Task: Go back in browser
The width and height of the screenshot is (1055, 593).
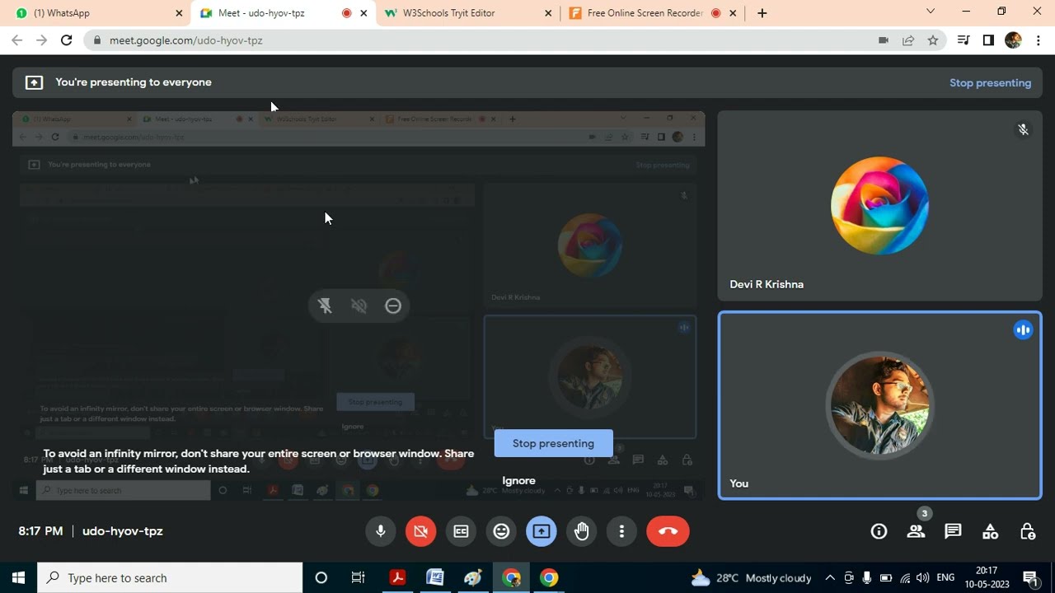Action: 16,40
